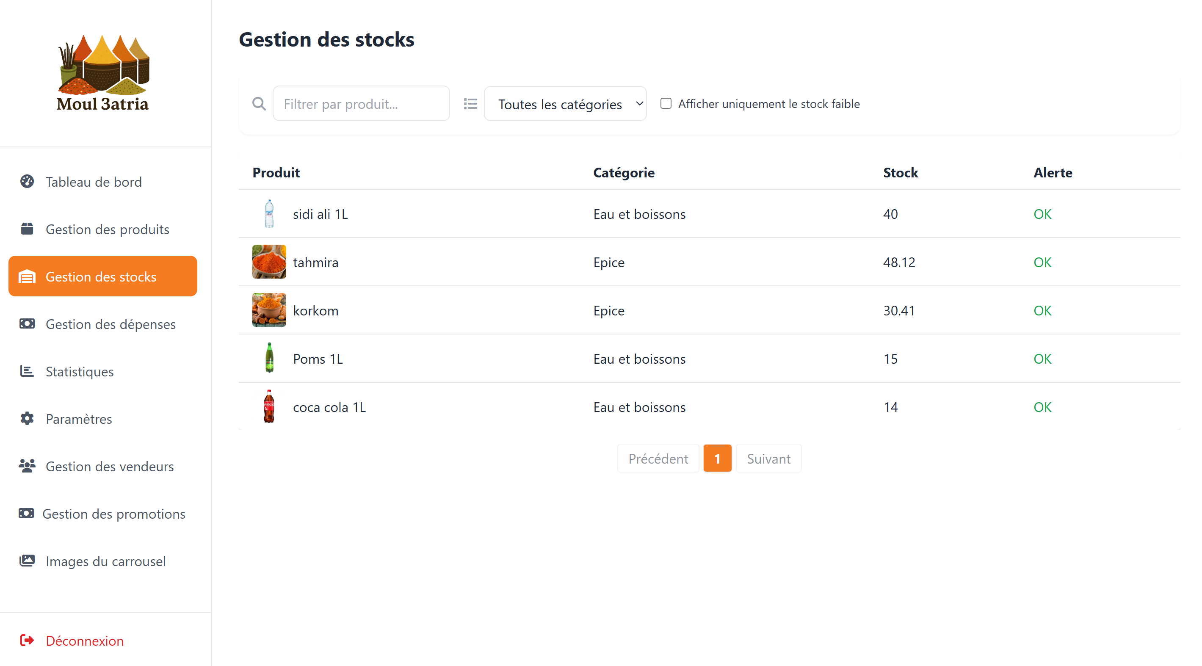
Task: Click the Gestion des produits box icon
Action: click(x=27, y=229)
